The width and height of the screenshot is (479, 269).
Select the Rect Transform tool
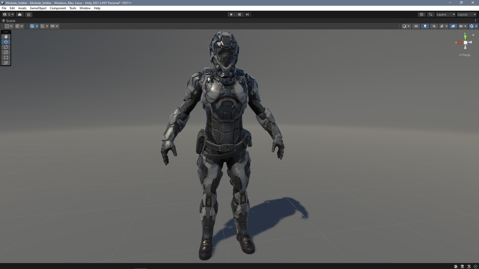(6, 57)
